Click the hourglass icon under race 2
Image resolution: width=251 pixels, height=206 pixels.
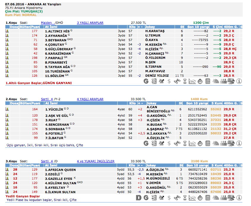(185, 143)
